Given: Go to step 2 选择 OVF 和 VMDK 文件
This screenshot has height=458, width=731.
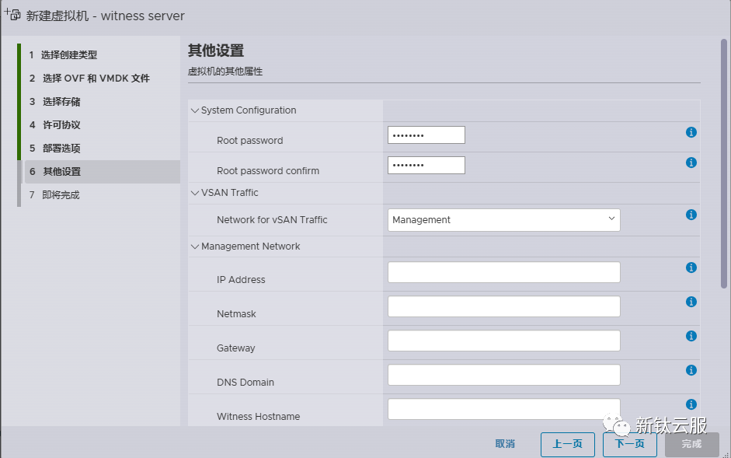Looking at the screenshot, I should [89, 79].
